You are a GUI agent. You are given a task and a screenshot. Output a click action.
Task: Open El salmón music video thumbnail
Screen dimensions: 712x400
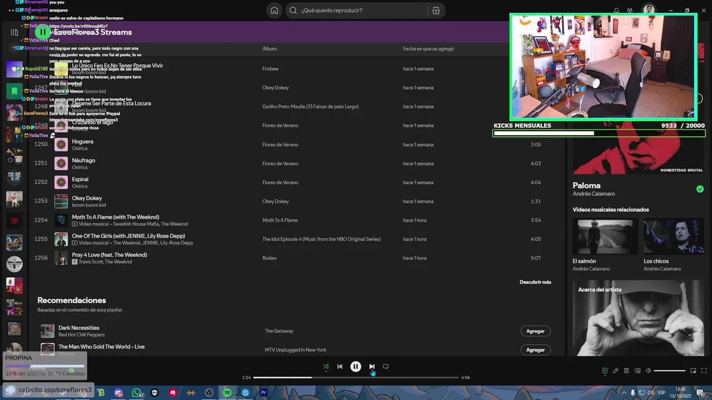coord(605,237)
